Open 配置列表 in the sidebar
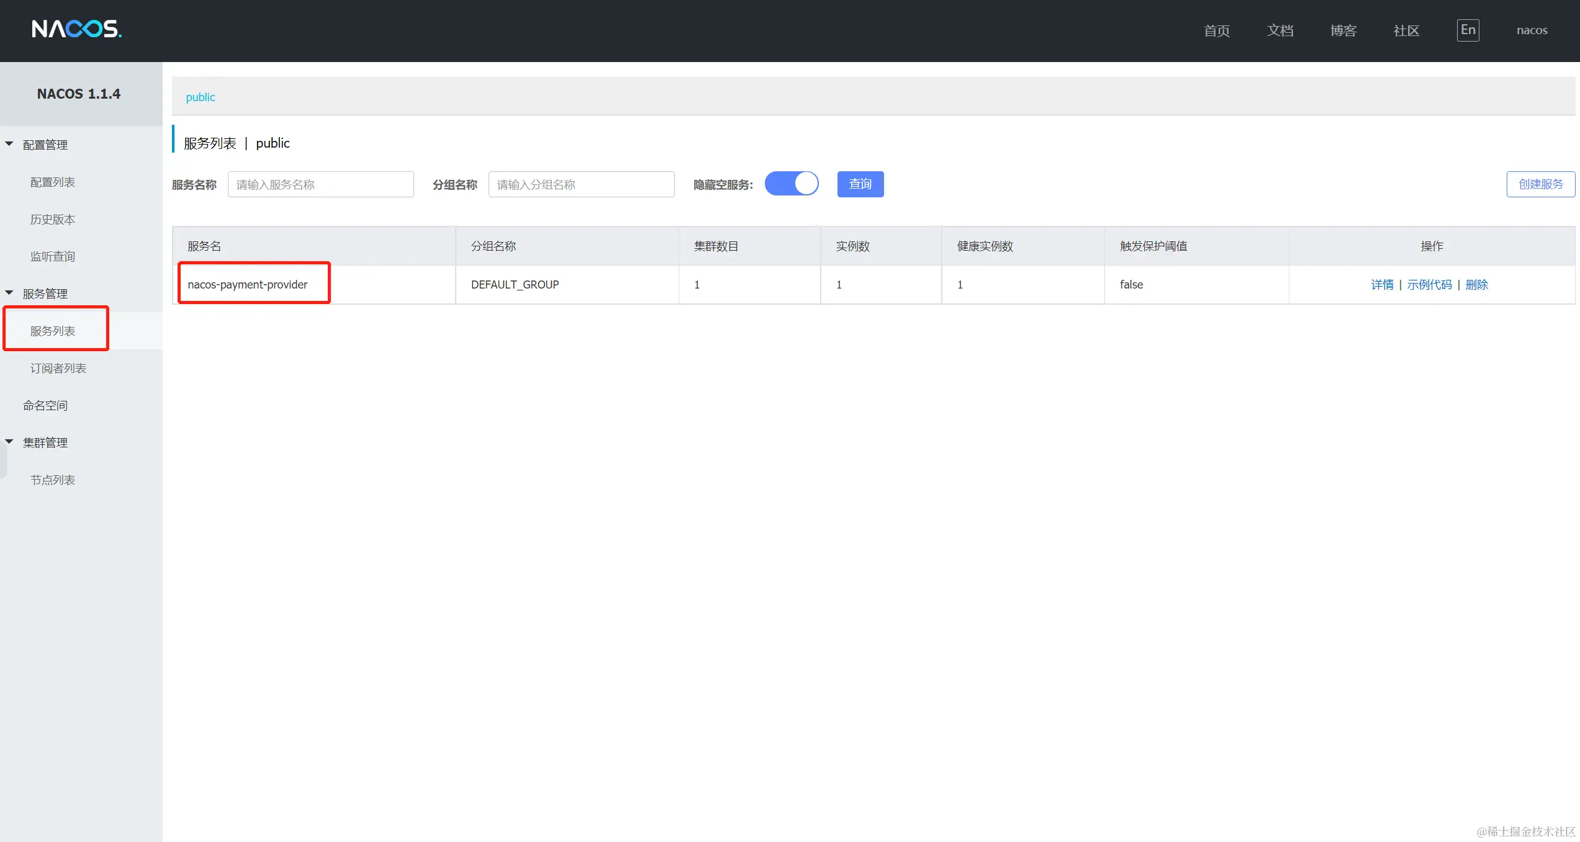1580x842 pixels. 53,182
